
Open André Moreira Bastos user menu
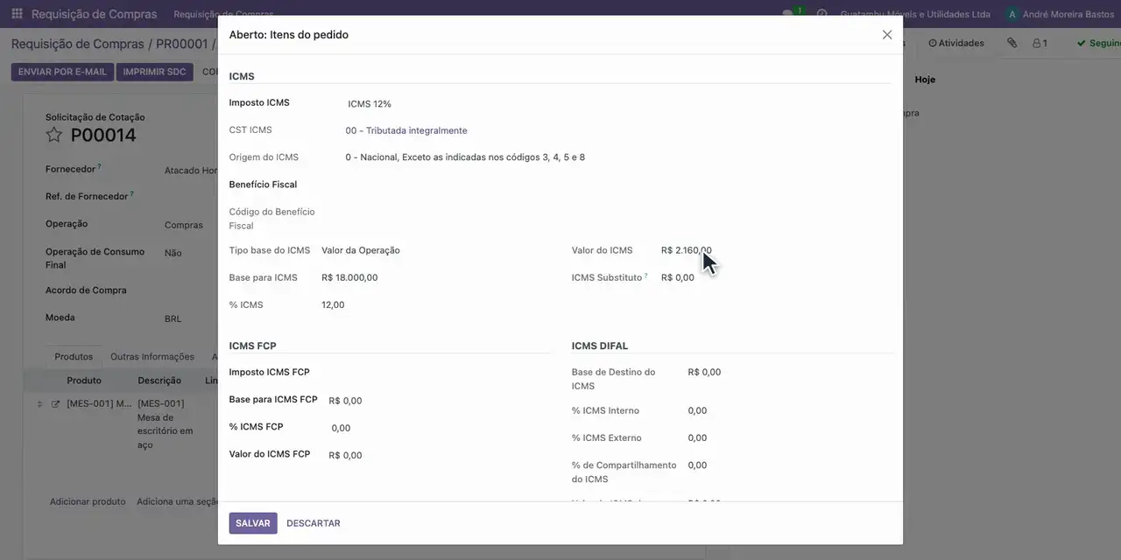click(x=1060, y=14)
